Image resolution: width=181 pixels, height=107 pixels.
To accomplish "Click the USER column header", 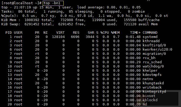I will click(18, 32).
